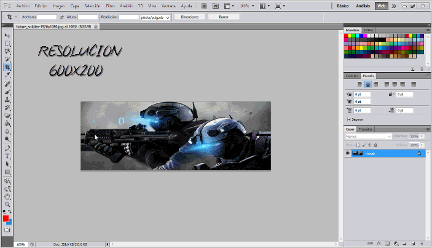Select the Blur tool
The image size is (432, 248).
7,131
